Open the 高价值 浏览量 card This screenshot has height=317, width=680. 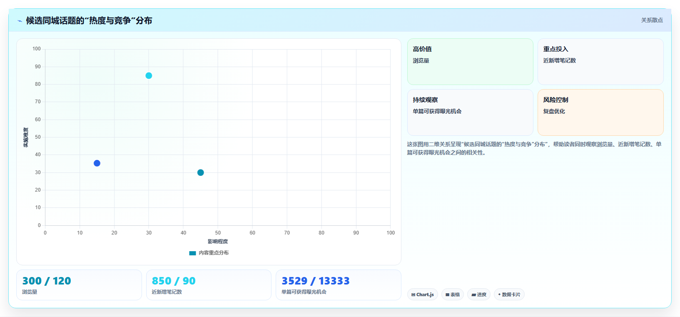[470, 62]
